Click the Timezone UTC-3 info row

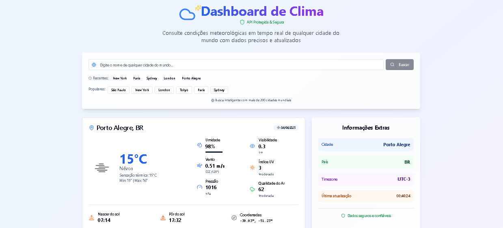coord(366,179)
